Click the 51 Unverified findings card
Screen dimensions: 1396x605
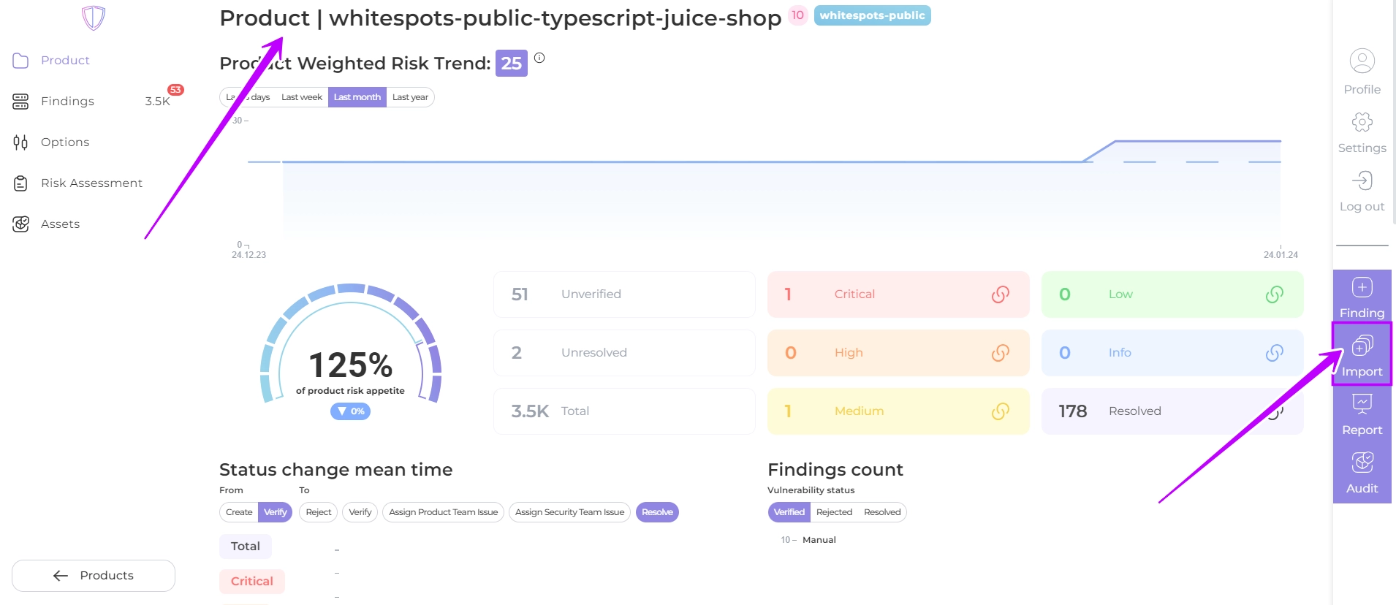point(624,294)
